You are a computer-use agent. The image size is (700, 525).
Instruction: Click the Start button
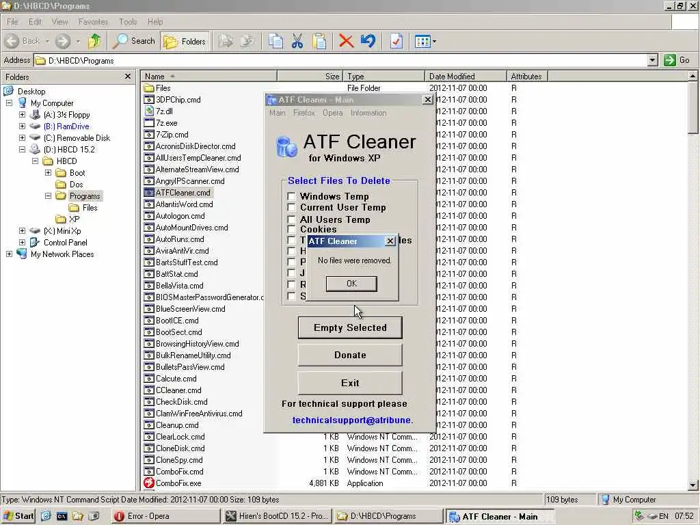point(18,516)
